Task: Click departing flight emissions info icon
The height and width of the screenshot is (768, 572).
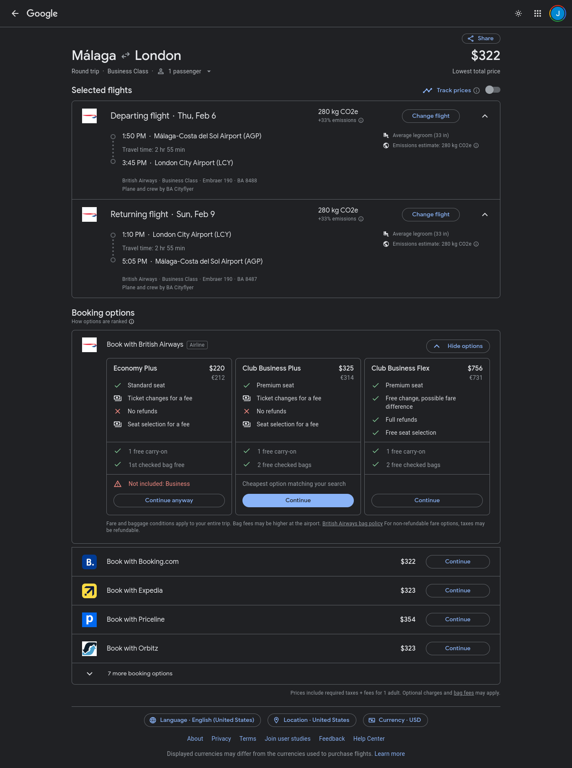Action: (x=361, y=120)
